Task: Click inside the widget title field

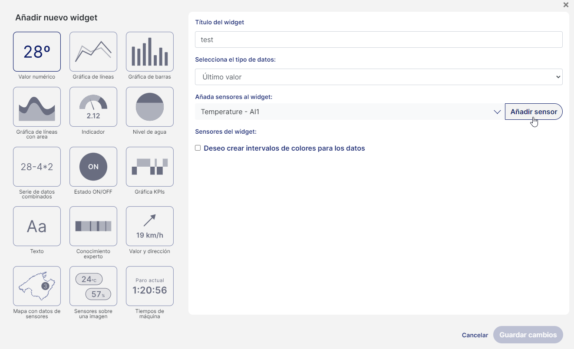Action: 378,40
